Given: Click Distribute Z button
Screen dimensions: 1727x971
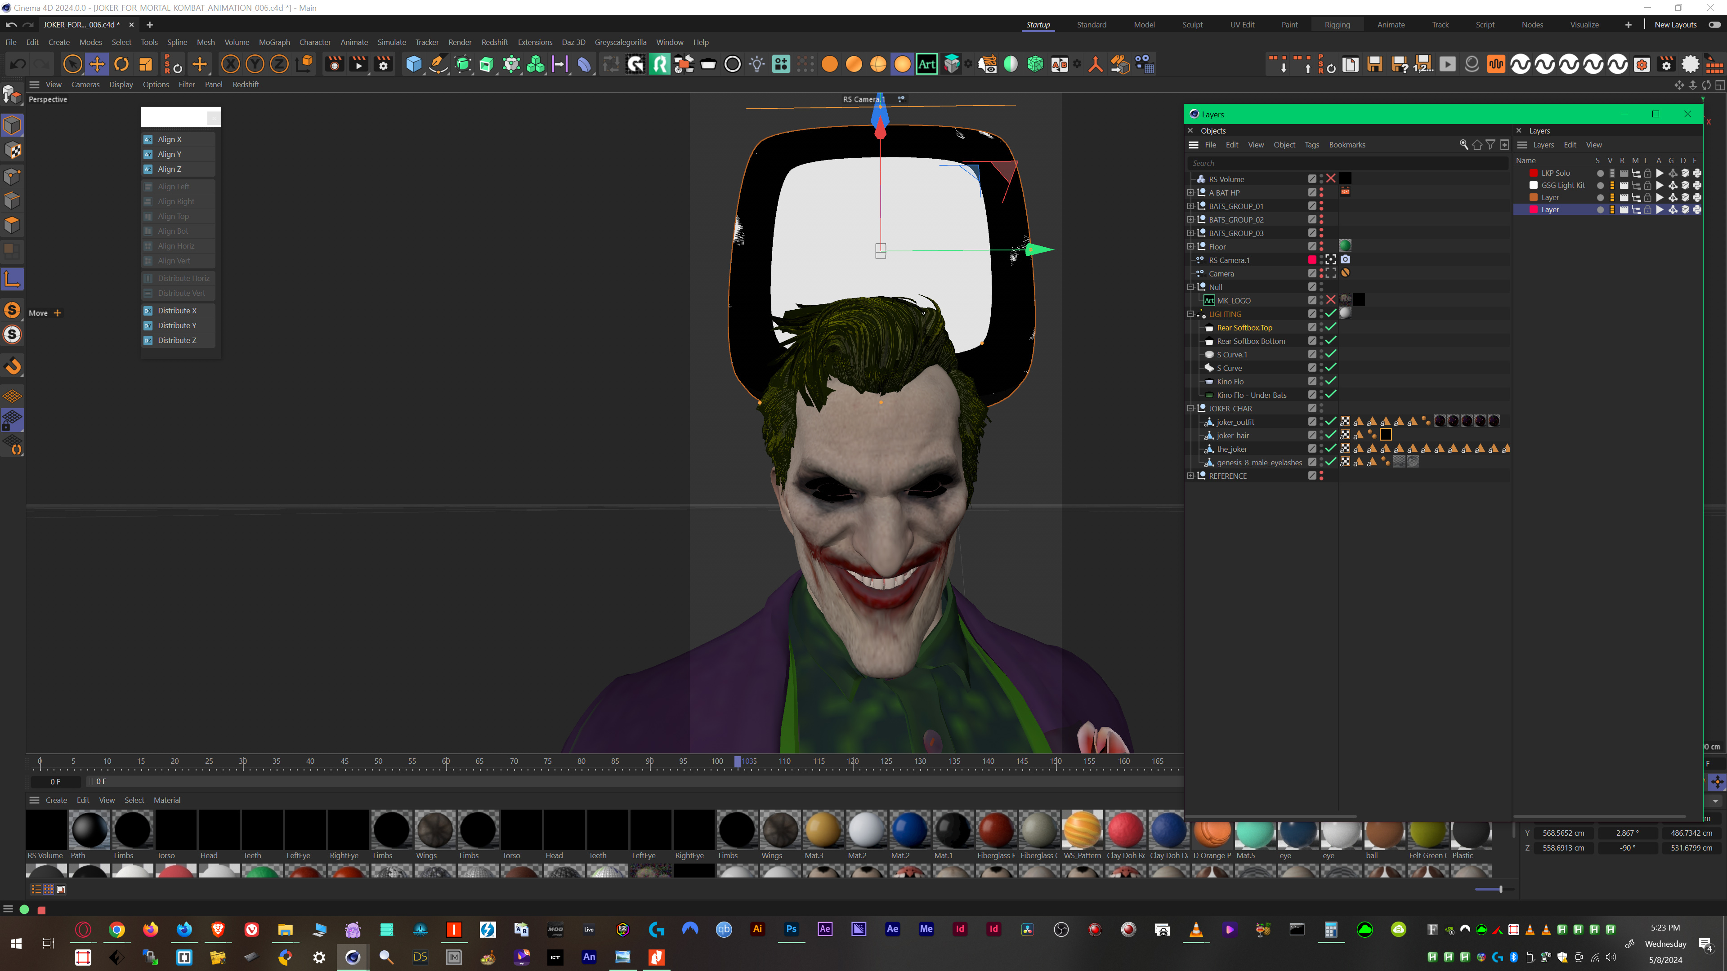Looking at the screenshot, I should pyautogui.click(x=179, y=340).
